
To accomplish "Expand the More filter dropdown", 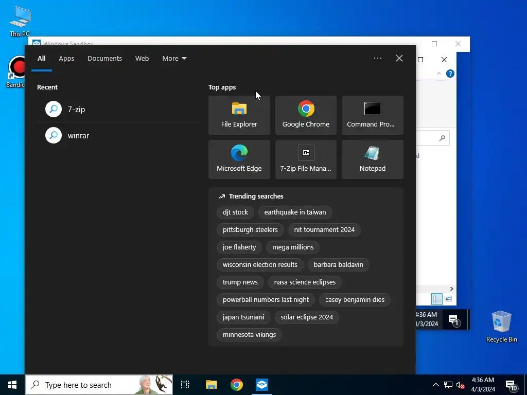I will click(x=174, y=58).
